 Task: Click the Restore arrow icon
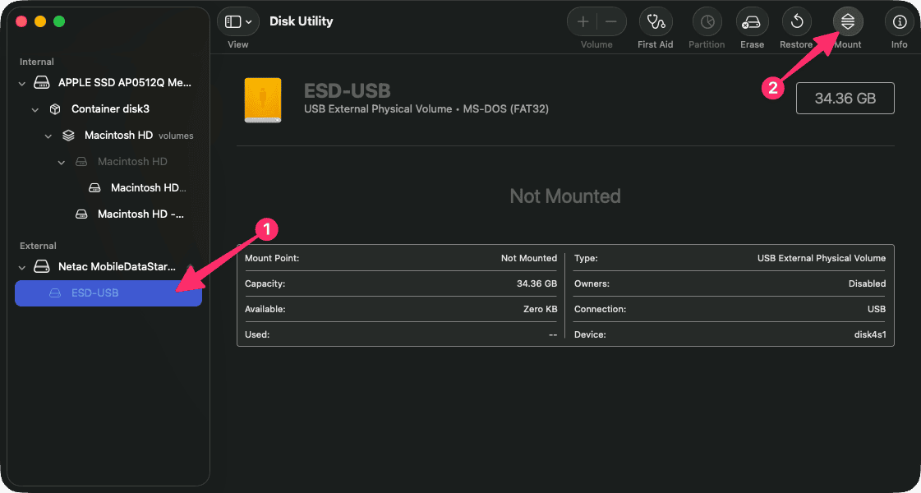tap(796, 21)
